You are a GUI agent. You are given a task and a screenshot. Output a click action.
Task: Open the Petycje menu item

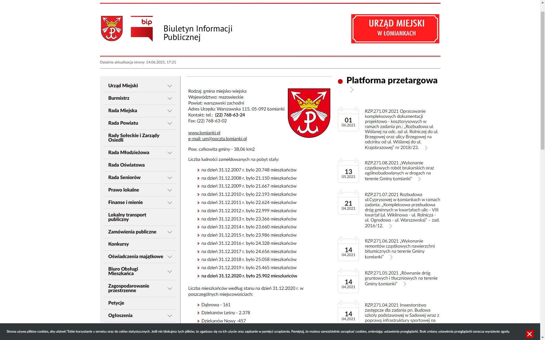point(116,303)
